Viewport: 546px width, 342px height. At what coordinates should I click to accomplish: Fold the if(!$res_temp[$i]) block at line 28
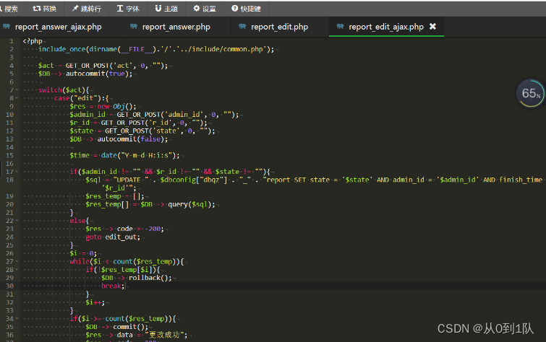[x=17, y=270]
